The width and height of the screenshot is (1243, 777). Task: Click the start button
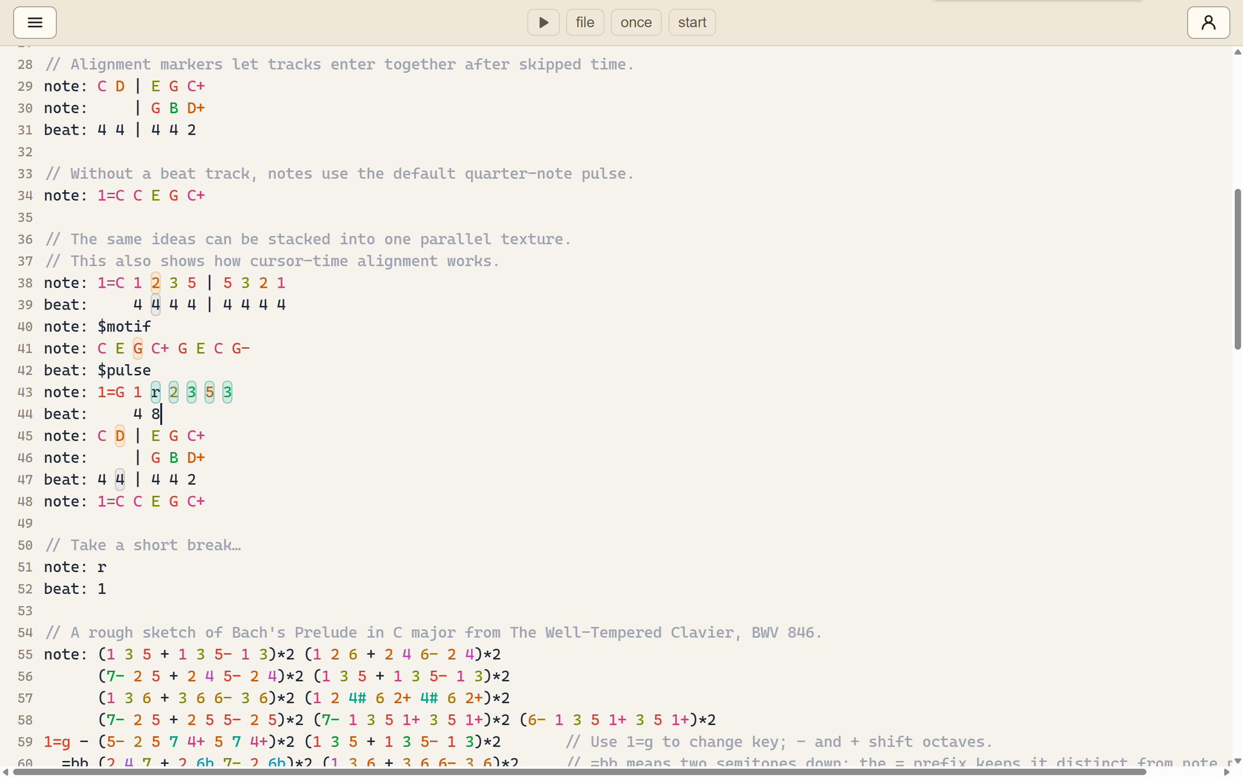pyautogui.click(x=692, y=23)
